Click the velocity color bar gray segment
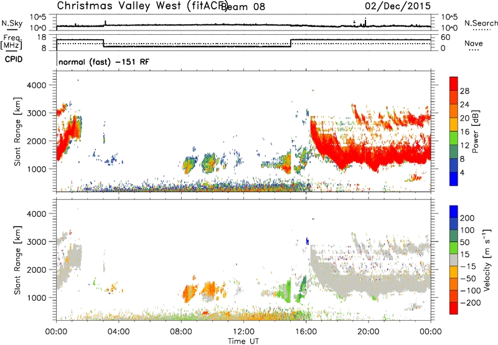This screenshot has width=498, height=345. 454,260
